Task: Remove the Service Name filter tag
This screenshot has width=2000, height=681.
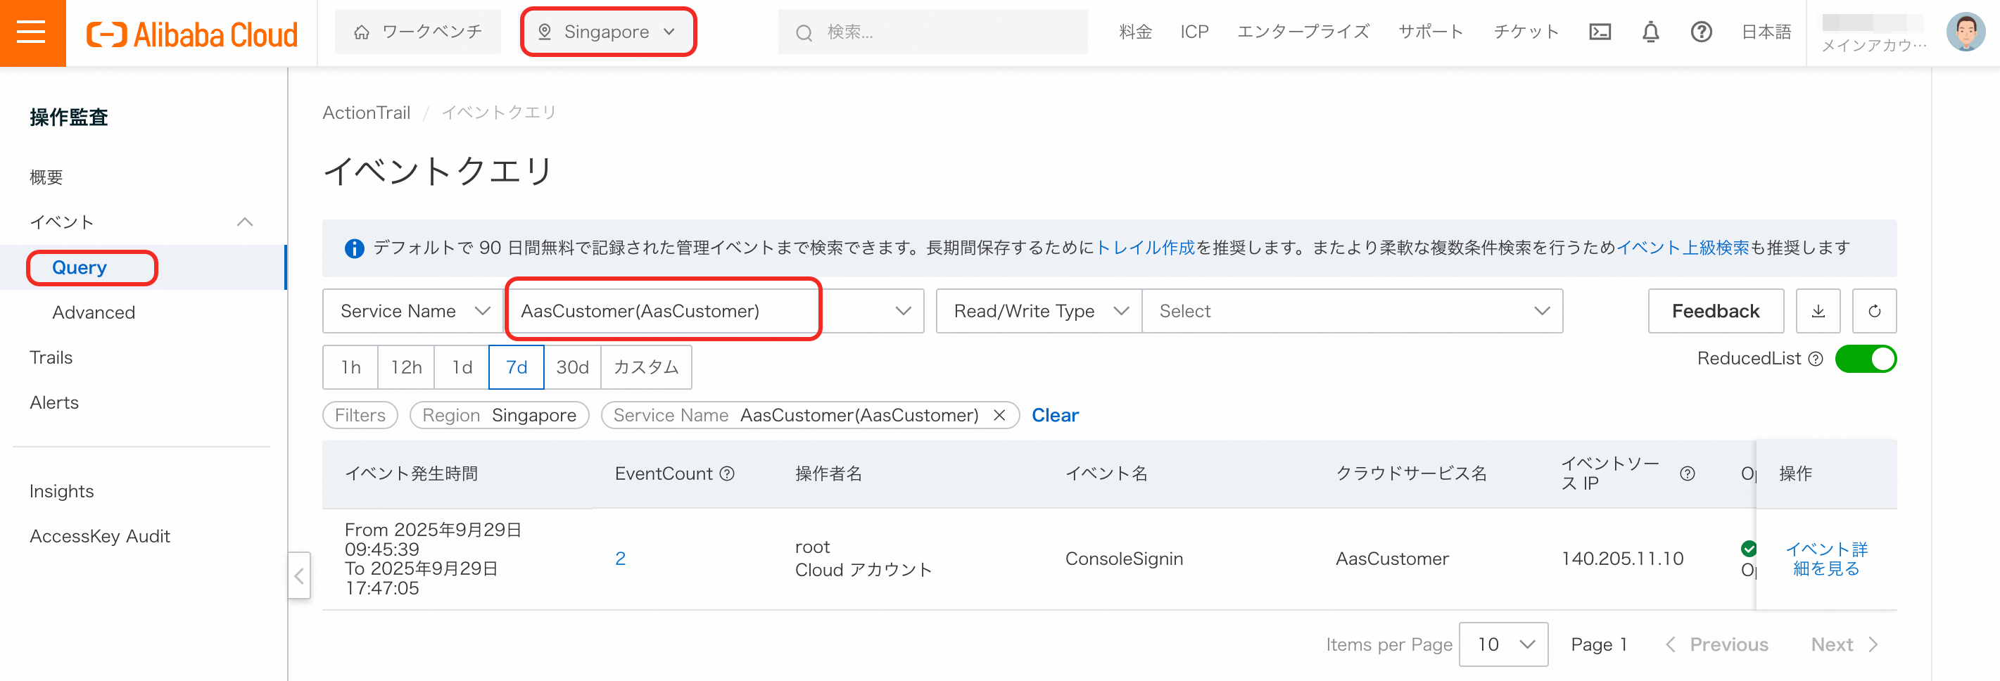Action: click(x=999, y=416)
